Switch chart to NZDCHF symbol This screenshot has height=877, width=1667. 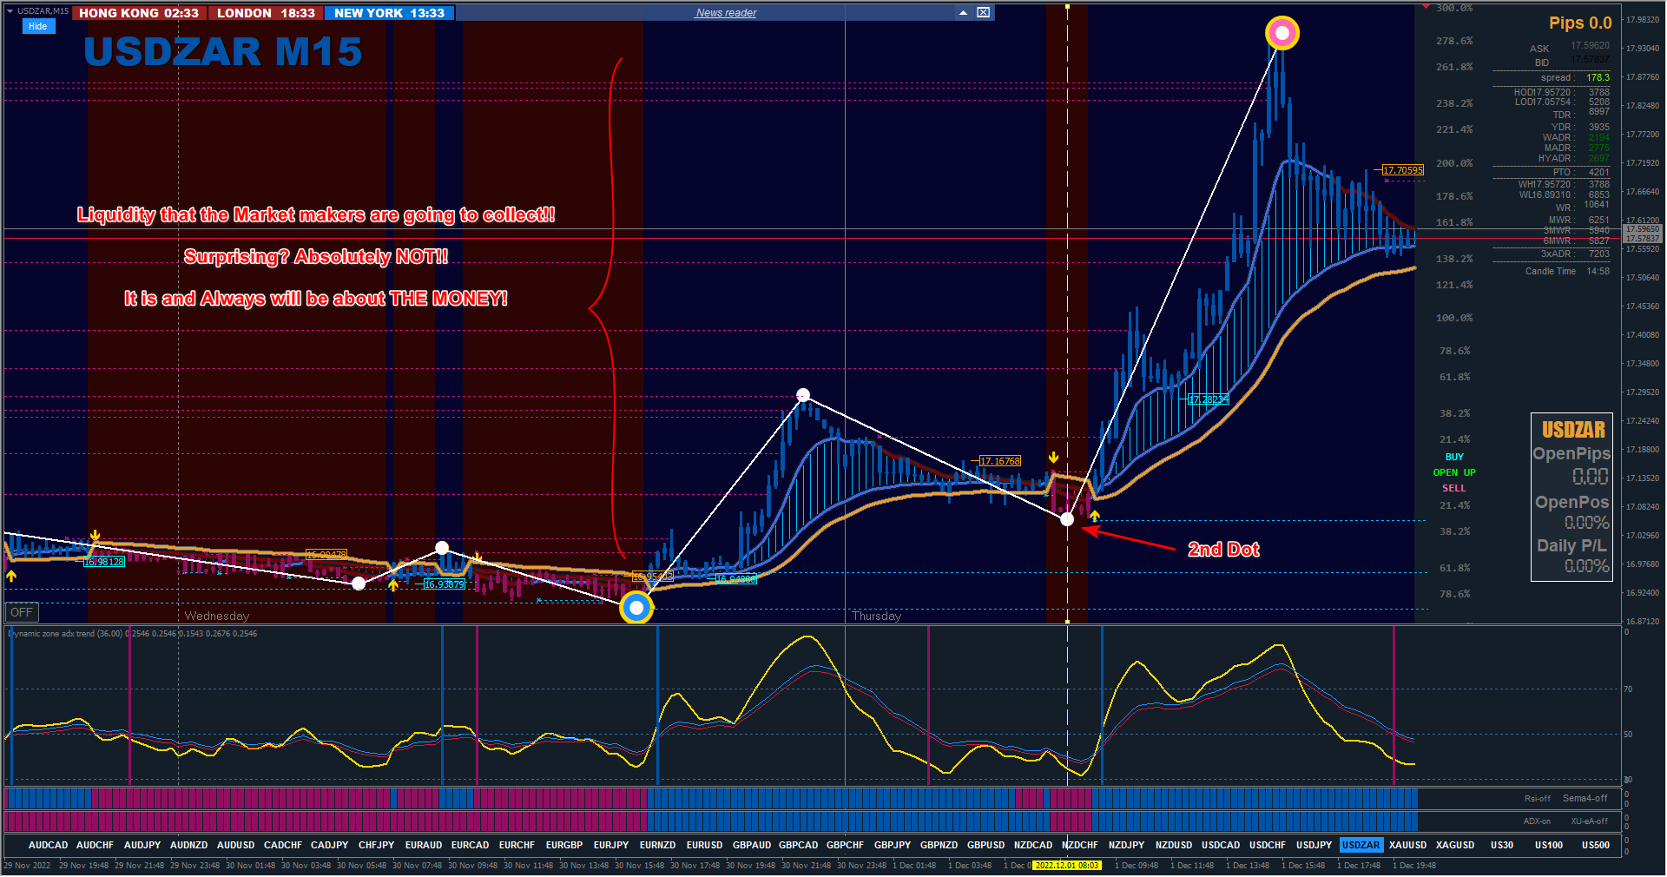1079,845
